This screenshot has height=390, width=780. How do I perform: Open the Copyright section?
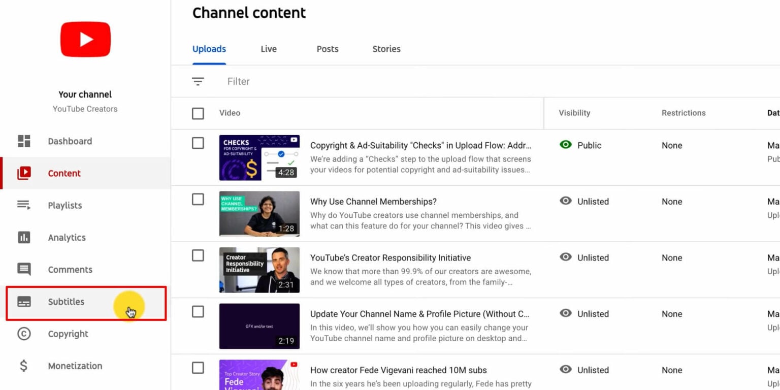coord(68,334)
